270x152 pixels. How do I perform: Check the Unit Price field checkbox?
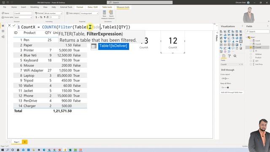pos(251,64)
